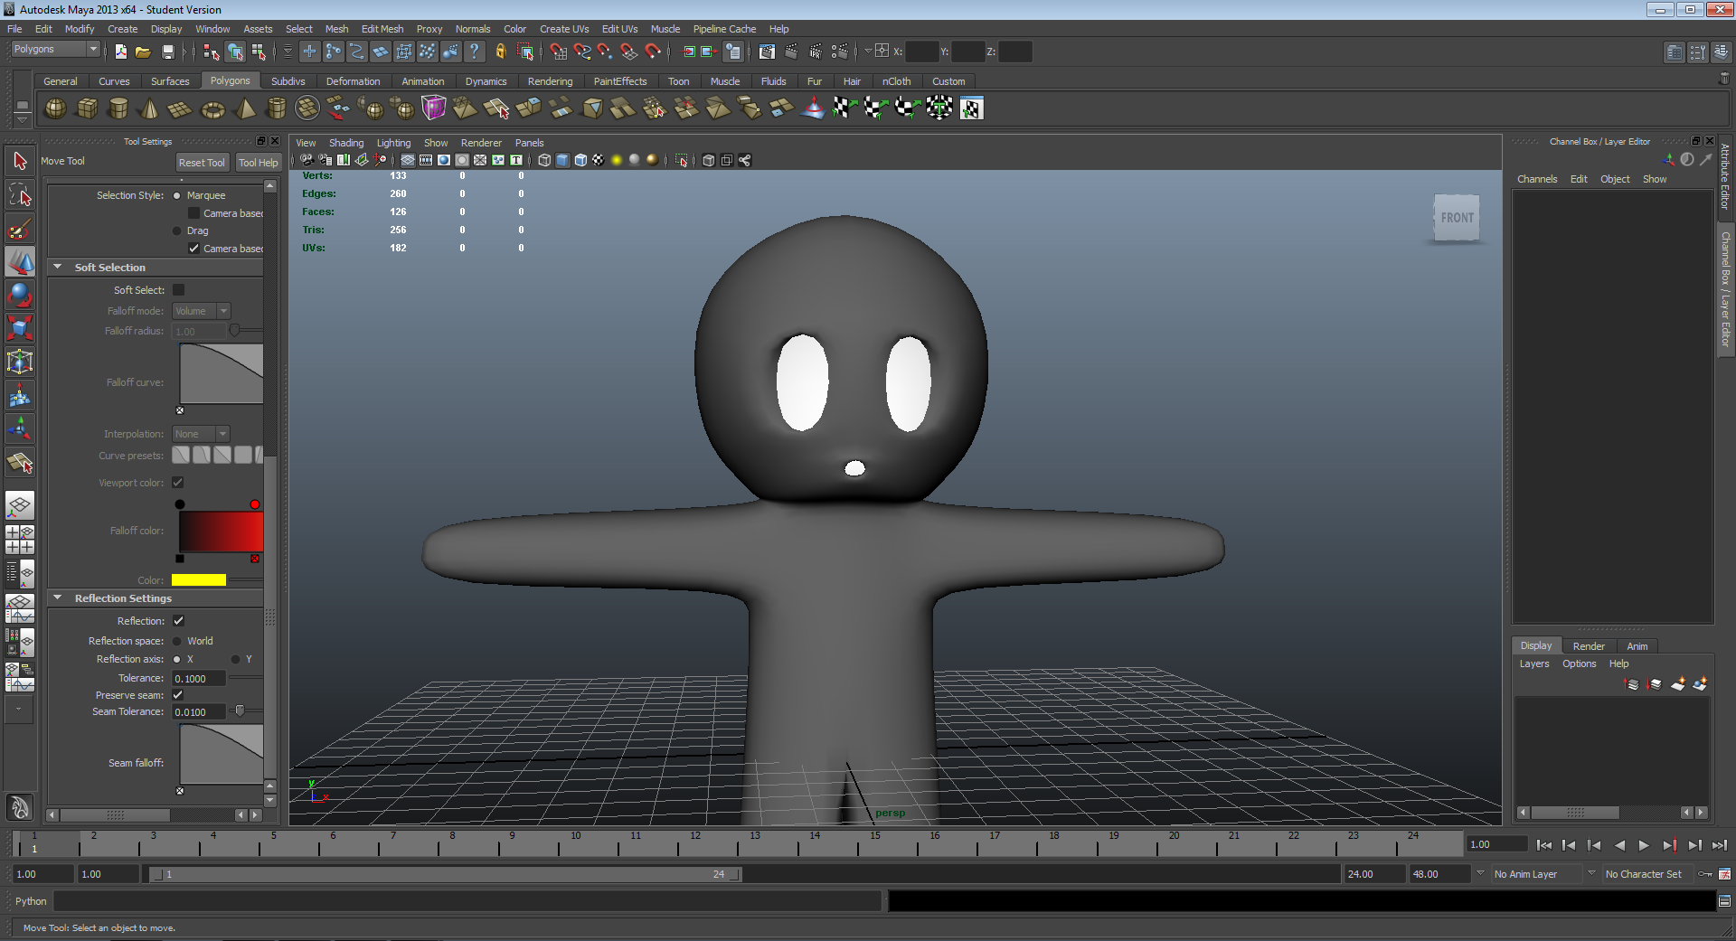Image resolution: width=1736 pixels, height=941 pixels.
Task: Toggle snap to grids magnet icon
Action: 558,52
